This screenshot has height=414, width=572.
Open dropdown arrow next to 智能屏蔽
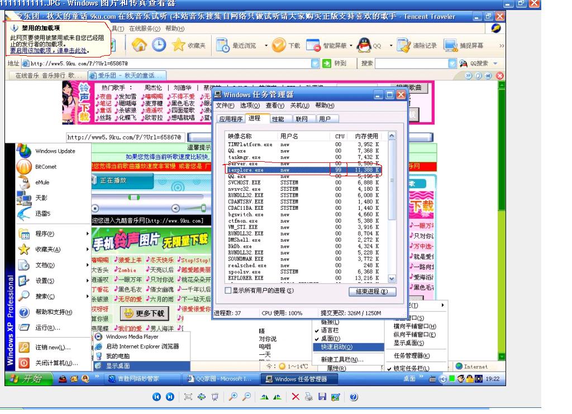tap(351, 46)
